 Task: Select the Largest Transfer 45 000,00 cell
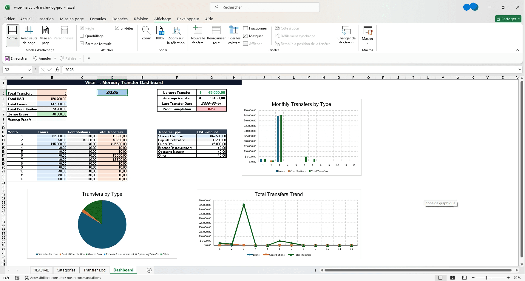[211, 92]
